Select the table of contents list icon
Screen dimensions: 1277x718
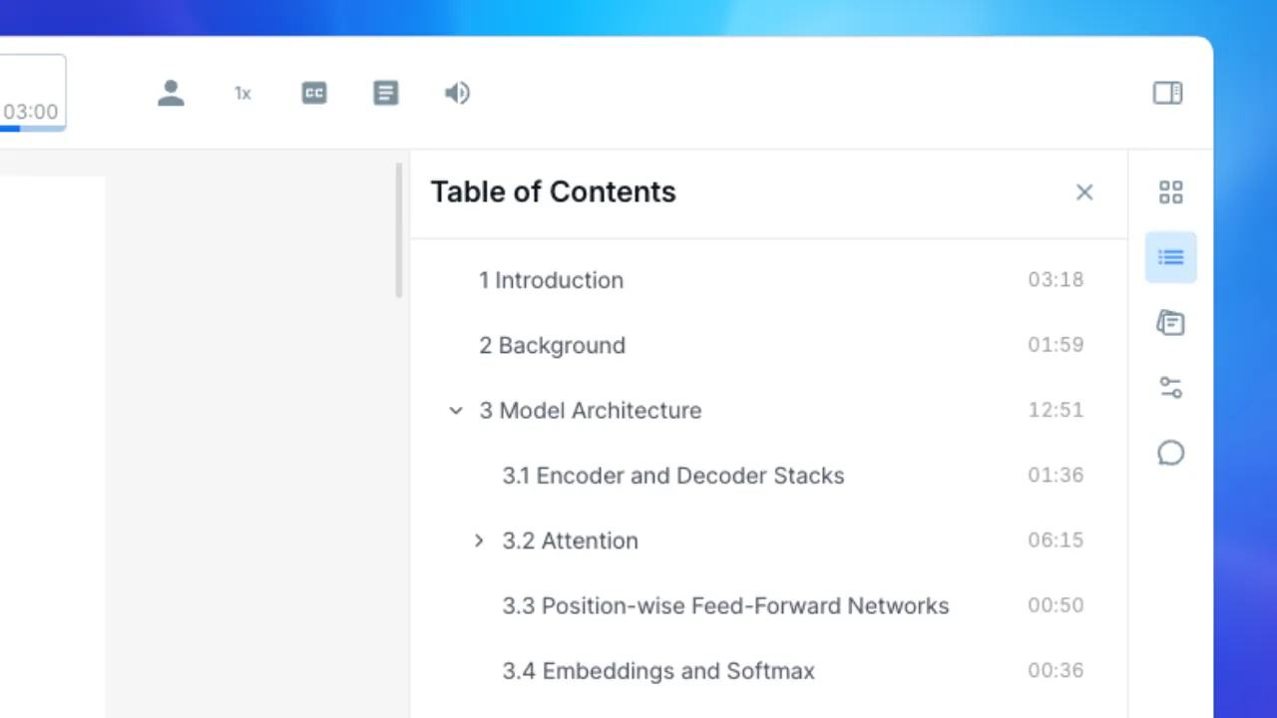(x=1171, y=257)
